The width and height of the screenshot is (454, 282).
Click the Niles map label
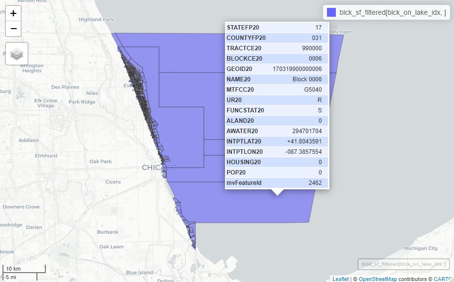pos(92,93)
